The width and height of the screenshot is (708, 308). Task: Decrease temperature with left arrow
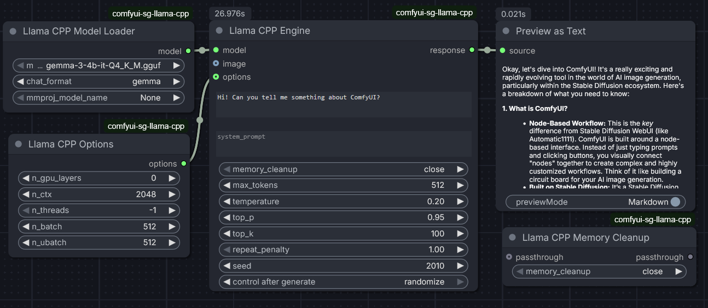pos(227,202)
